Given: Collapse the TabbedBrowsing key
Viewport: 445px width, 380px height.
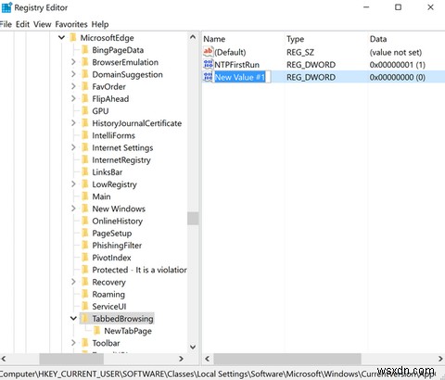Looking at the screenshot, I should (73, 318).
